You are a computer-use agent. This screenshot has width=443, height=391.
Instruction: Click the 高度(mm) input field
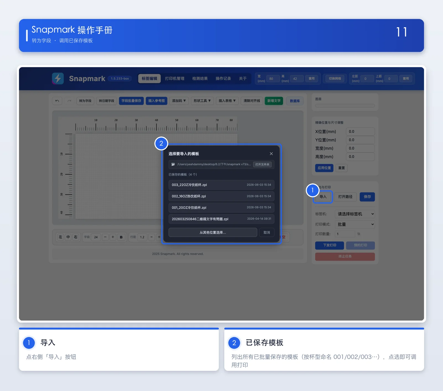point(360,157)
